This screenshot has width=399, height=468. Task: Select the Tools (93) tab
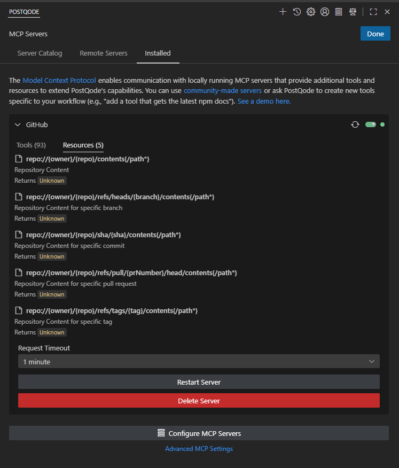pos(31,145)
